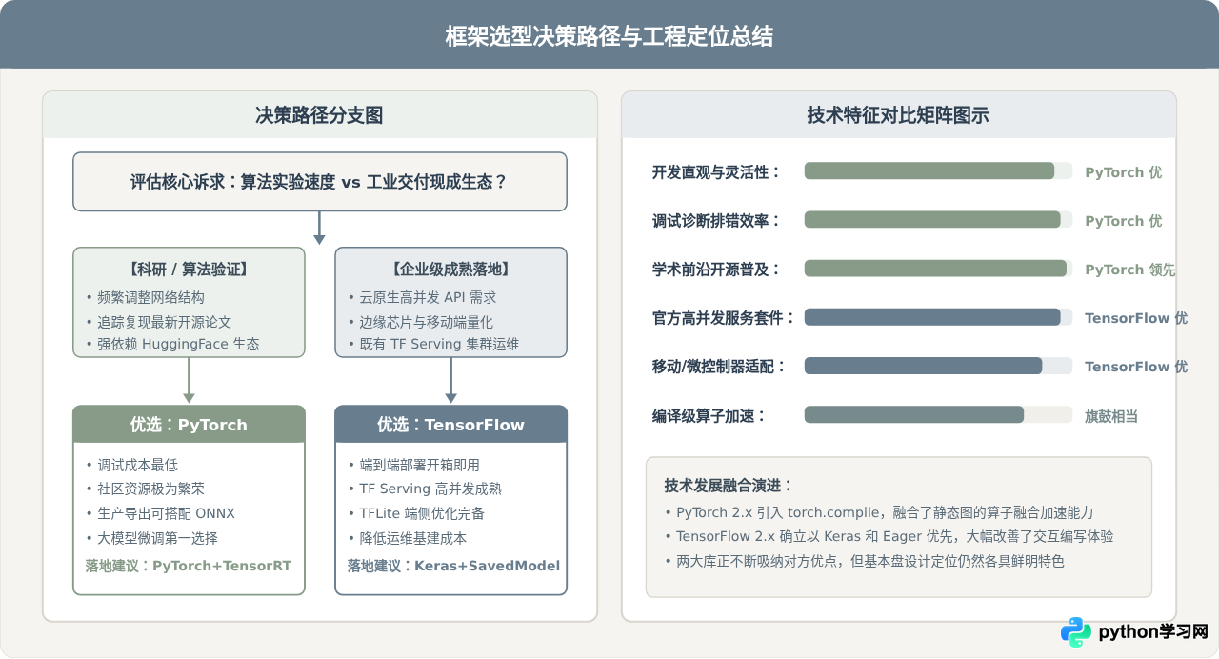Click the 决策路径分支图 panel header
The image size is (1219, 659).
[x=320, y=115]
